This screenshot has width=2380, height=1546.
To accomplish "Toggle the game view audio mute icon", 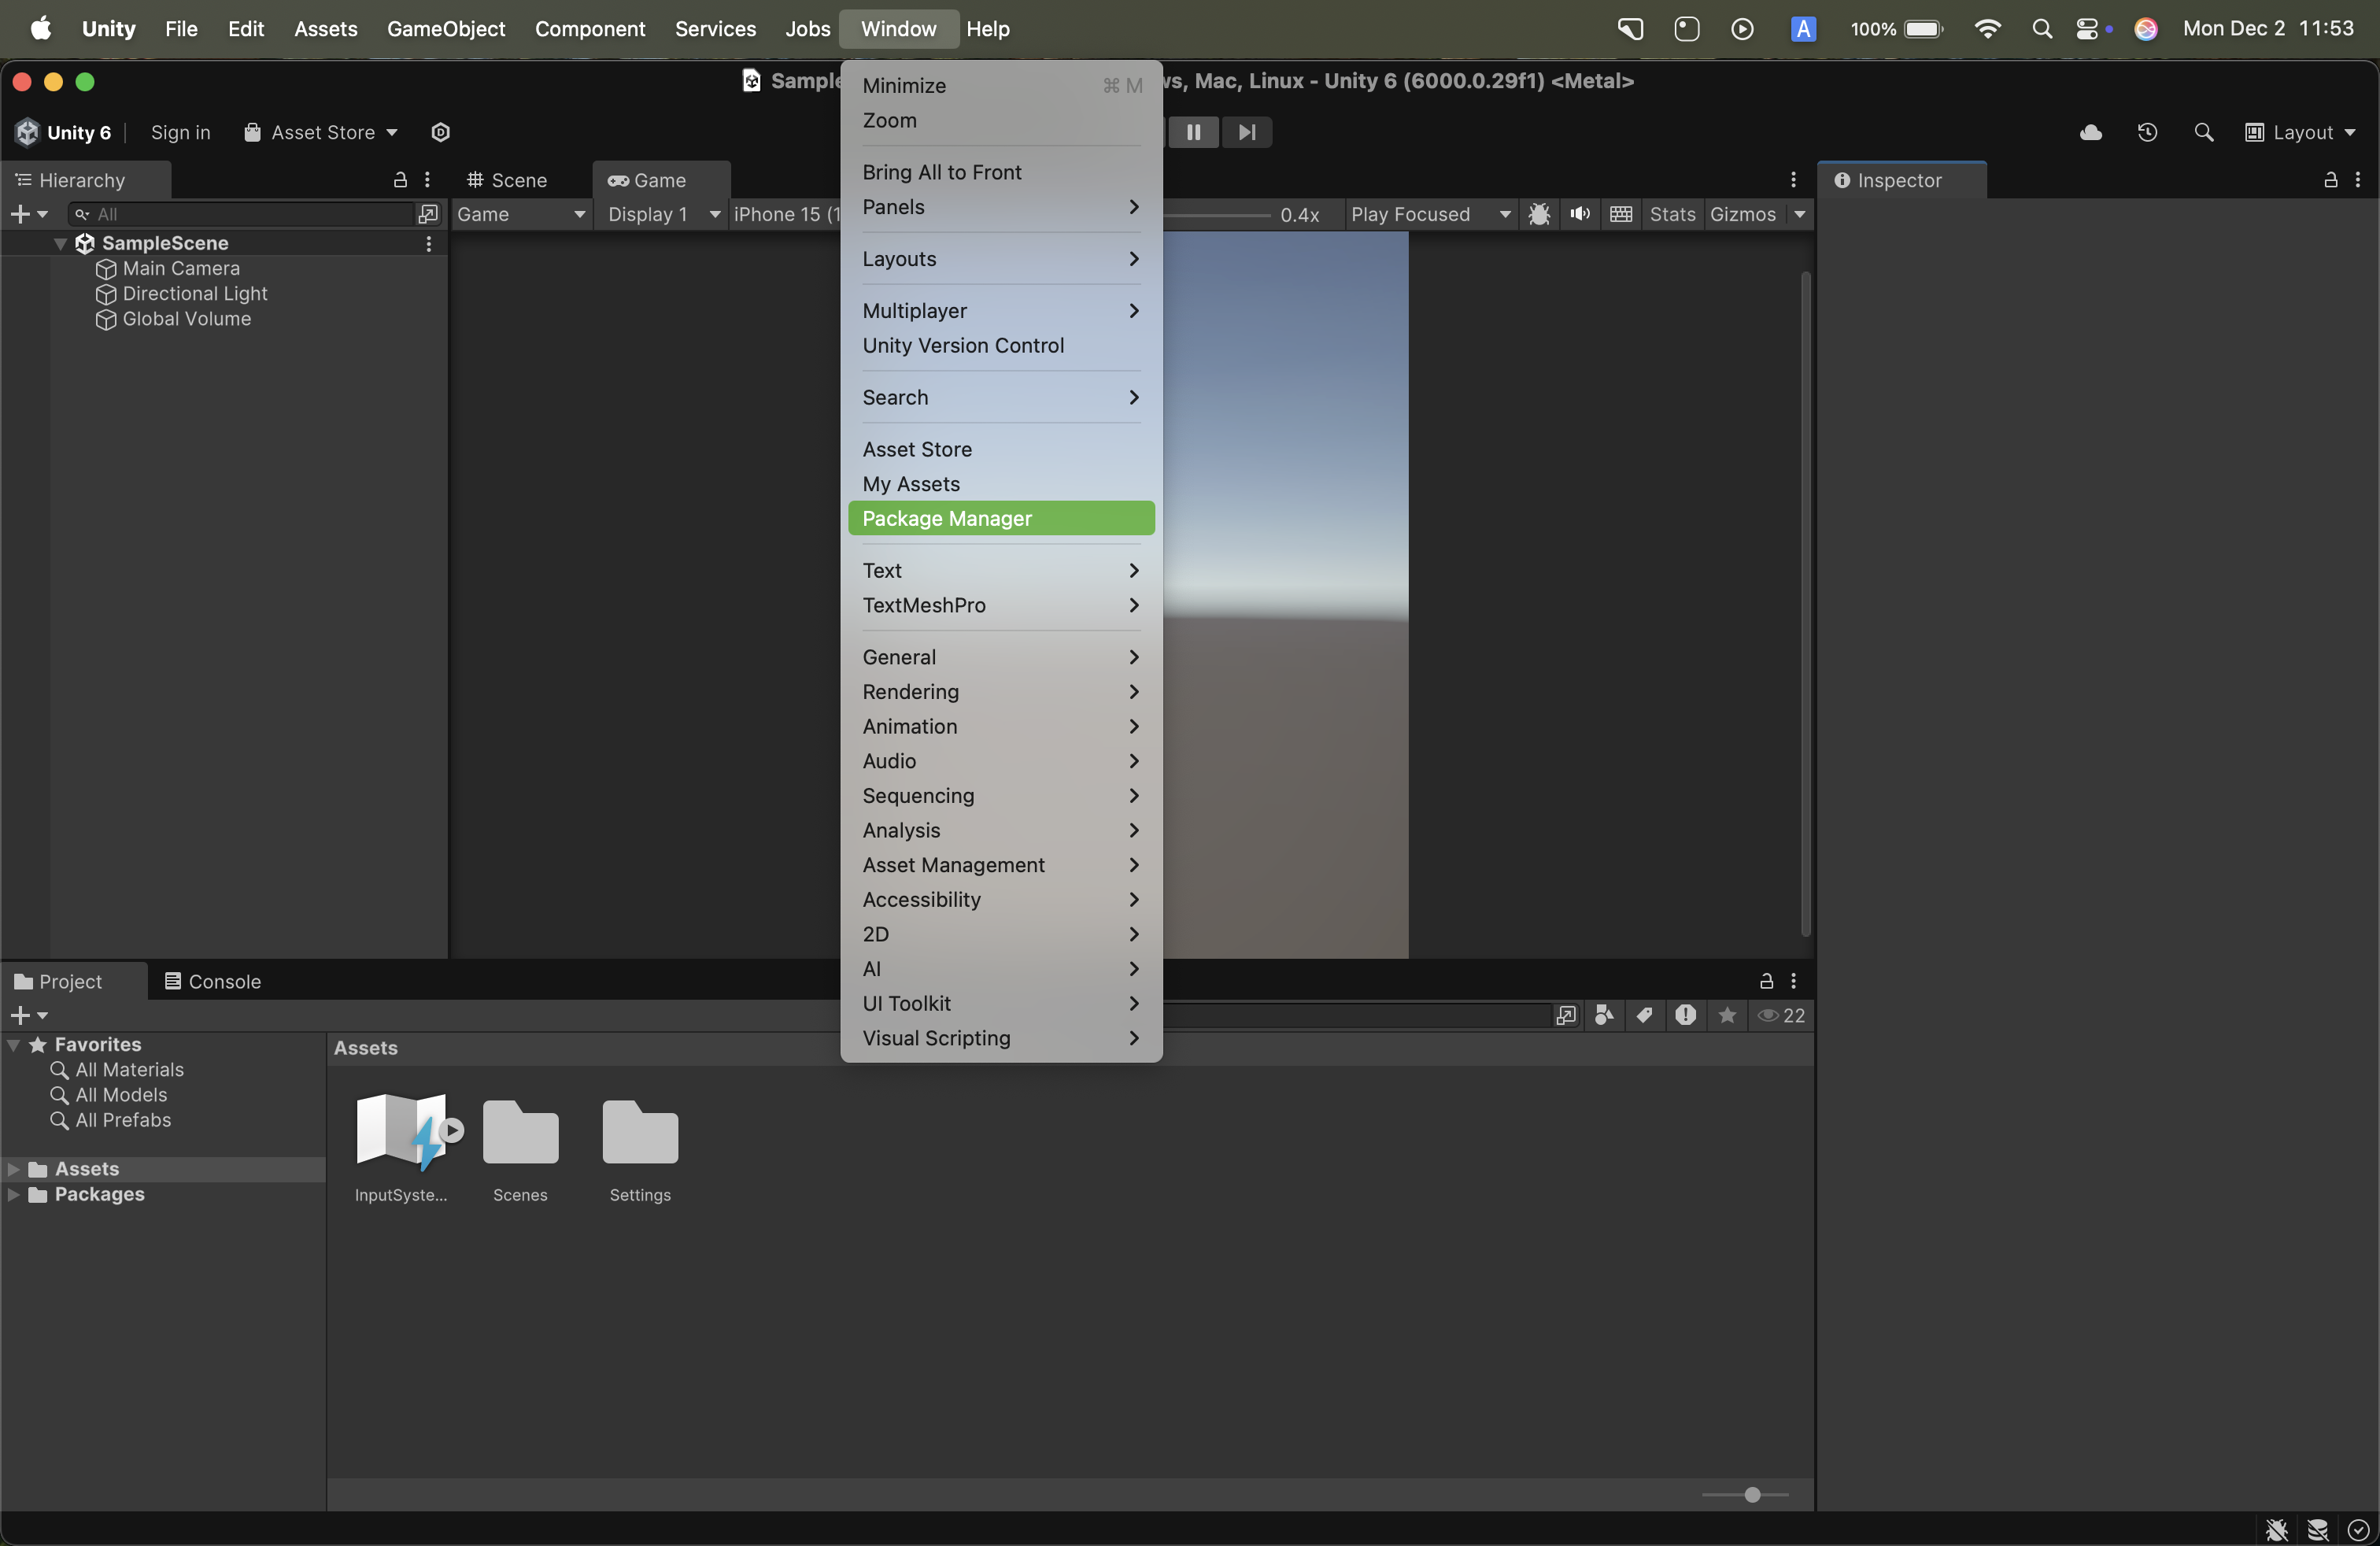I will [x=1580, y=214].
